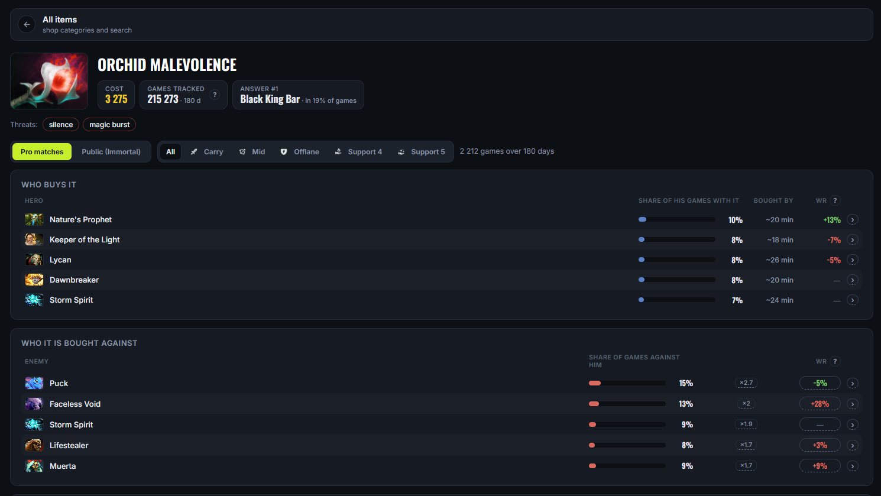Click Lycan hero portrait icon
This screenshot has height=496, width=881.
34,260
